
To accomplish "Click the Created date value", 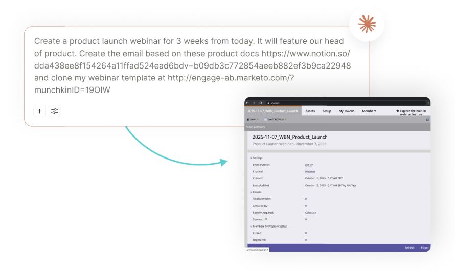I will coord(324,178).
